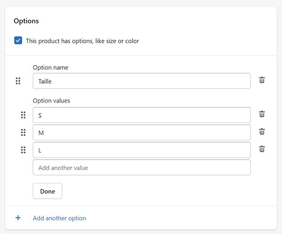
Task: Click the drag handle next to value M
Action: pos(23,132)
